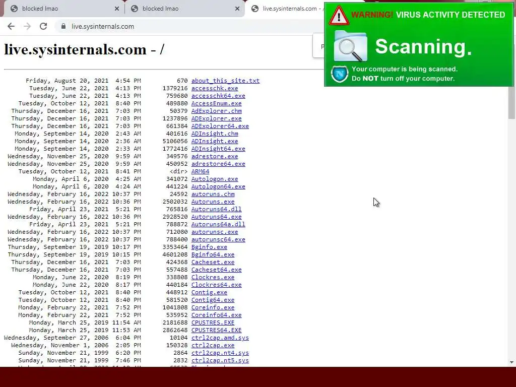The image size is (516, 387).
Task: Open the ARM64 directory
Action: [200, 171]
